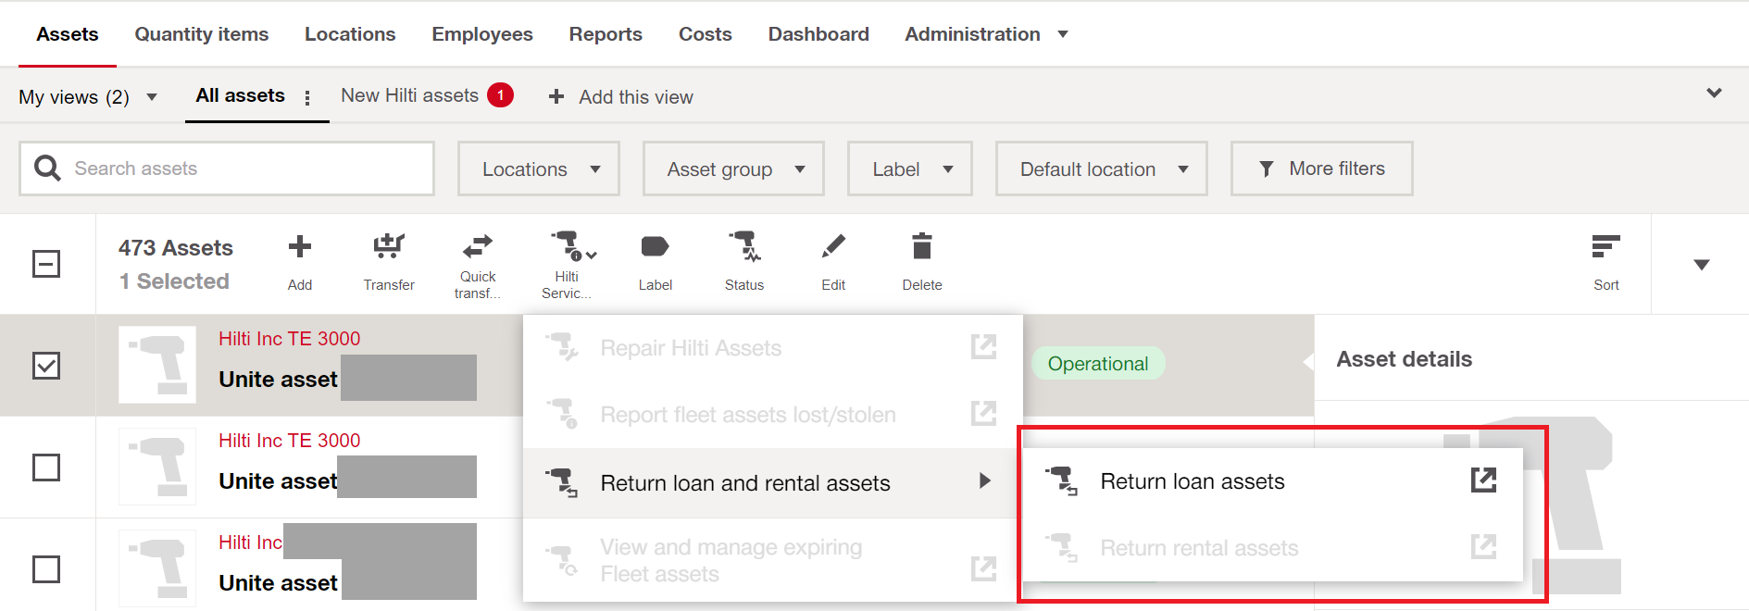Click the third asset's drill thumbnail
This screenshot has height=611, width=1749.
tap(157, 567)
